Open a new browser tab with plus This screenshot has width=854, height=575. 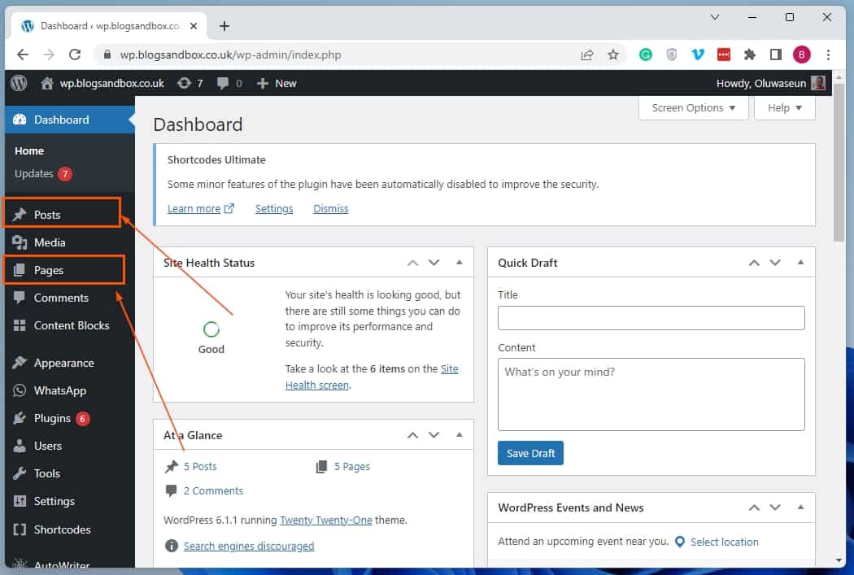(224, 26)
